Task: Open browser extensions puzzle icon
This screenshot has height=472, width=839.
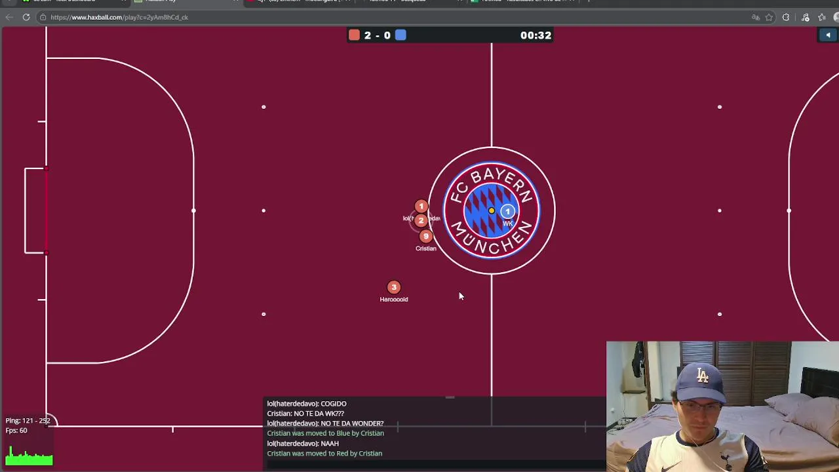Action: click(786, 17)
